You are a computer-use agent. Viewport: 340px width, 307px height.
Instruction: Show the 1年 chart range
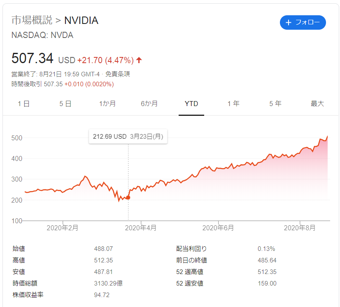233,104
